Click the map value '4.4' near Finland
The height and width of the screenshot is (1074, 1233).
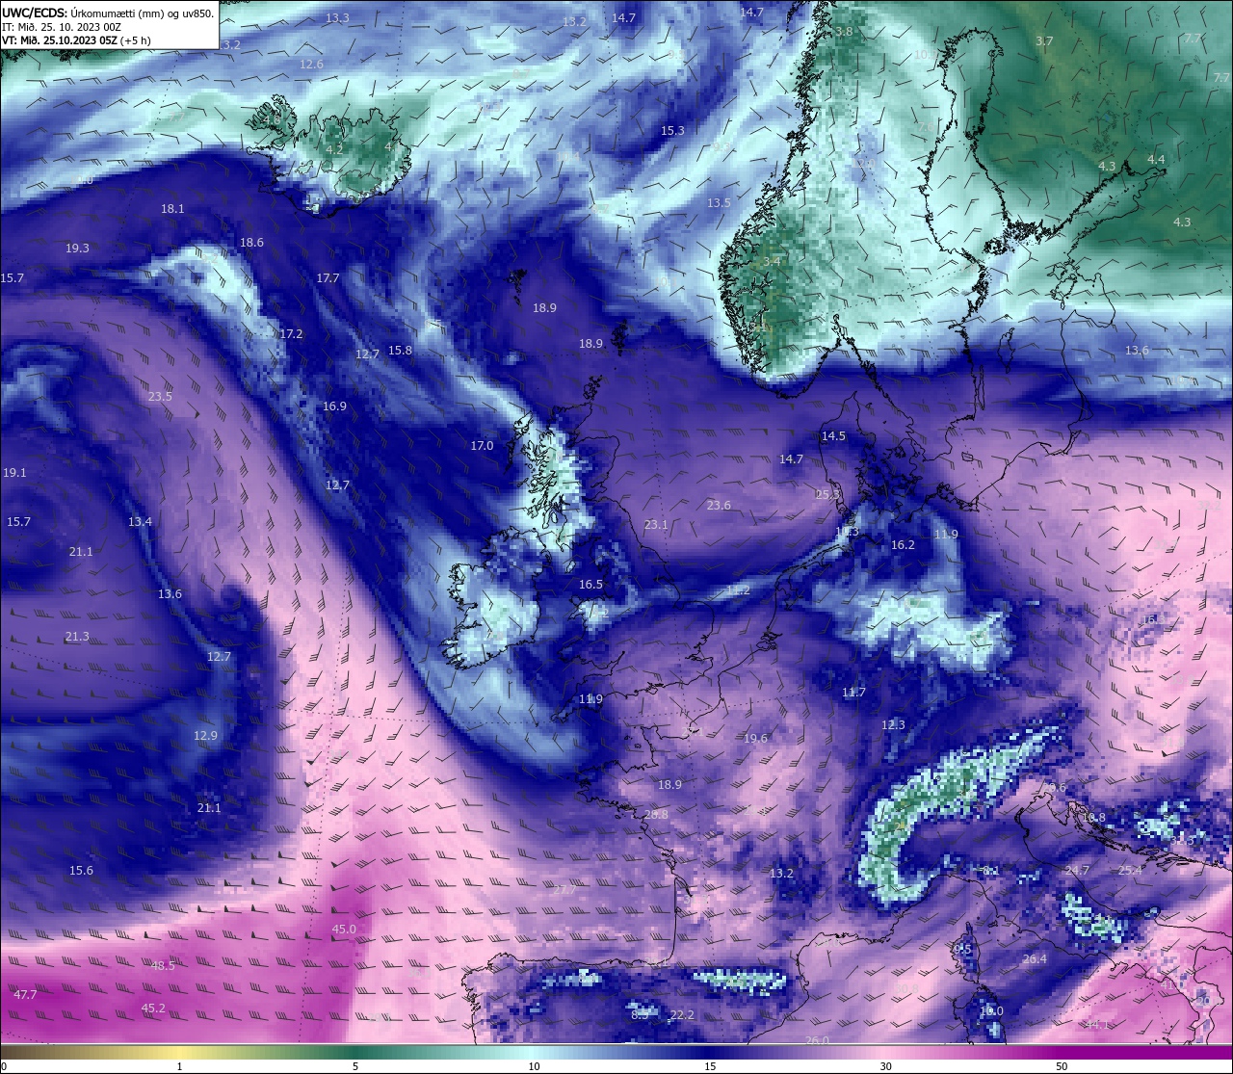pyautogui.click(x=1156, y=160)
